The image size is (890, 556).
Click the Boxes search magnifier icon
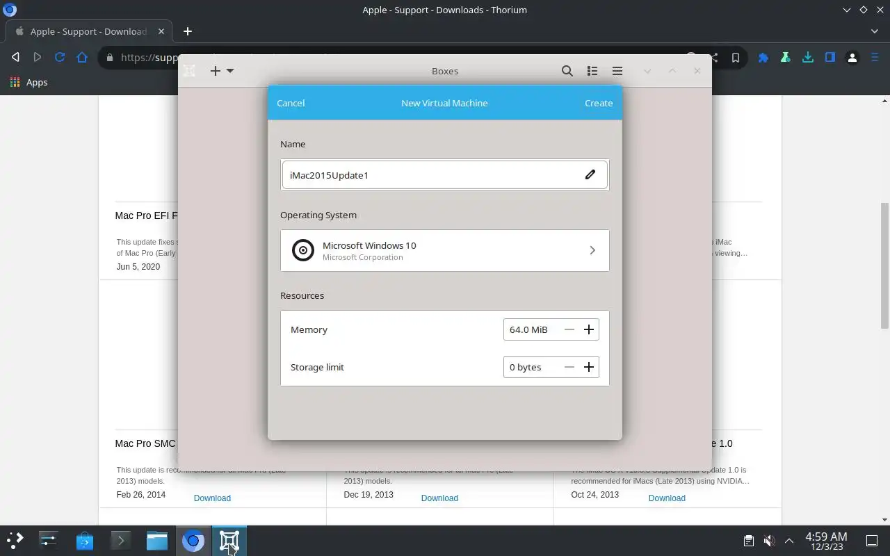pos(567,71)
